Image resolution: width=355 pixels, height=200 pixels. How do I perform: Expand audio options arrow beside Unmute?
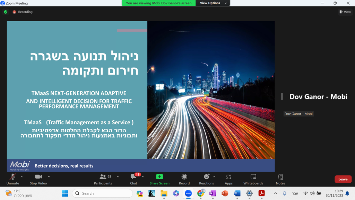click(x=21, y=176)
